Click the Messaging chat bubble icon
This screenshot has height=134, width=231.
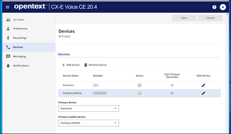point(8,56)
